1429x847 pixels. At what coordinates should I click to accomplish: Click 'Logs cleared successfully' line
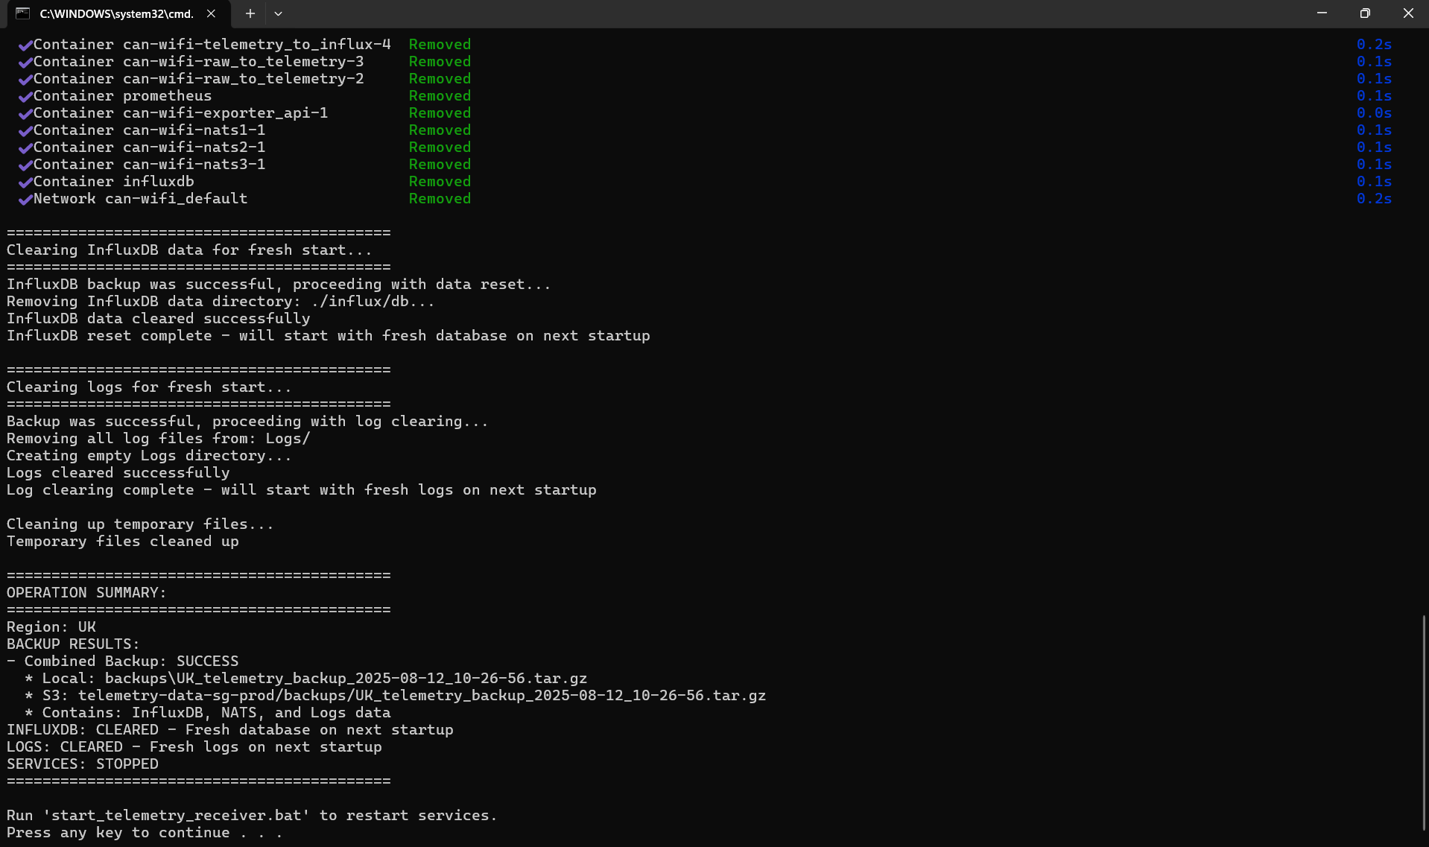[x=118, y=473]
